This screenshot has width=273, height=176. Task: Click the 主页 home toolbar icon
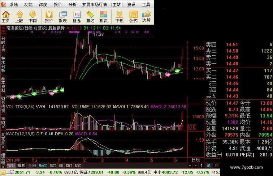(6, 17)
